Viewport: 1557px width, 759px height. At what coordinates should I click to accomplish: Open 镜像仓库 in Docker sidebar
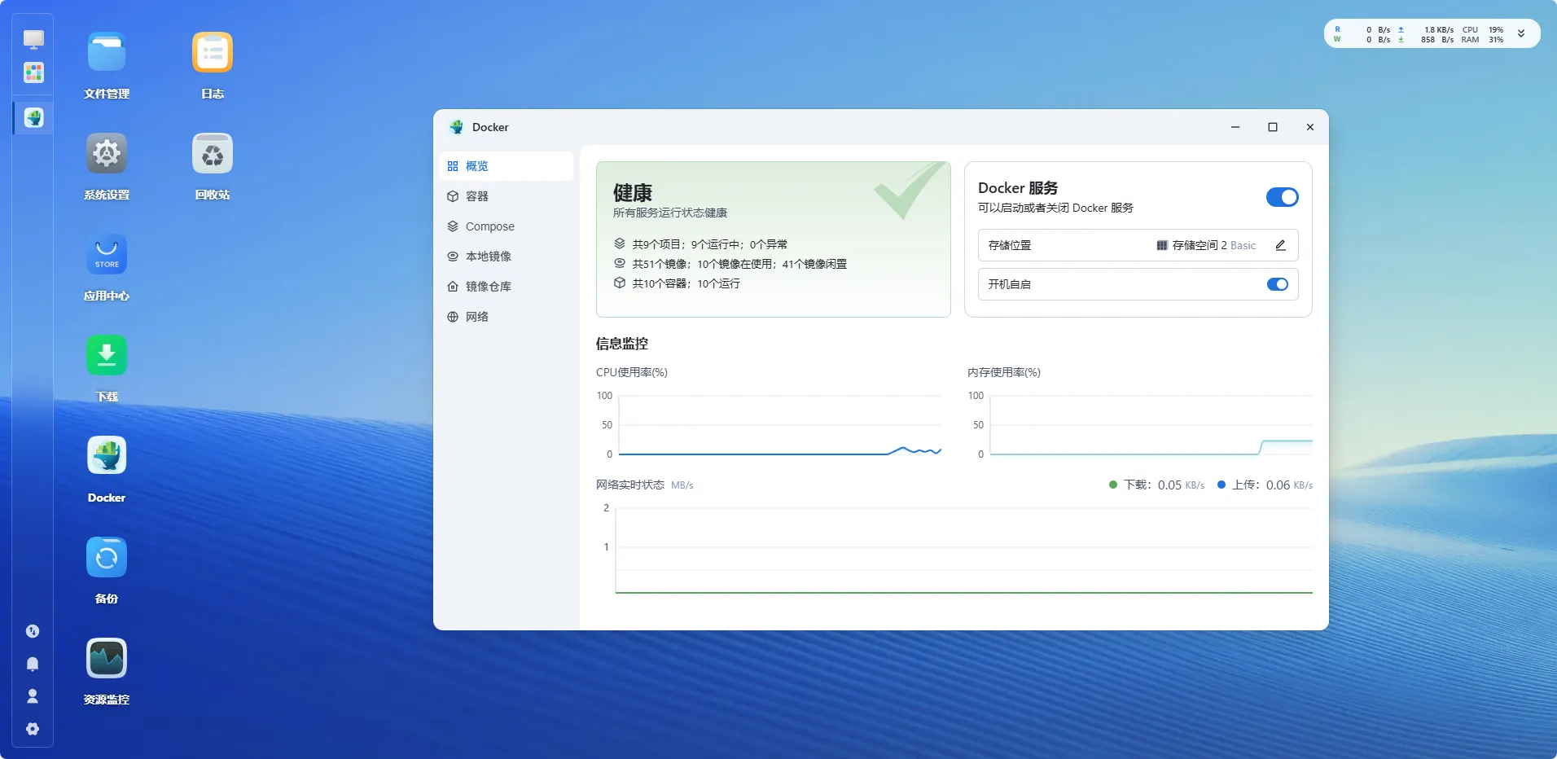pyautogui.click(x=507, y=287)
